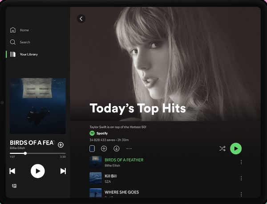This screenshot has width=267, height=204.
Task: Open the WHERE SHE GOES track thumbnail
Action: (96, 193)
